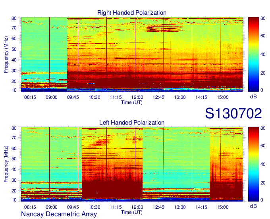This screenshot has width=270, height=219.
Task: Click the 'Nancay Decametric Array' caption
Action: 59,214
